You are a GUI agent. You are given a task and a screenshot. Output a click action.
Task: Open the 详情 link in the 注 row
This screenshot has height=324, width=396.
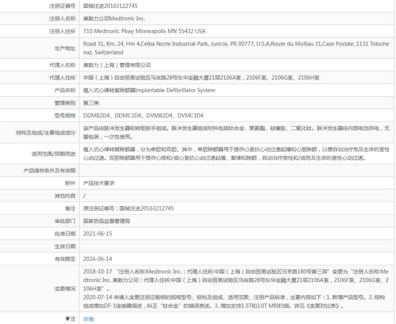click(88, 319)
